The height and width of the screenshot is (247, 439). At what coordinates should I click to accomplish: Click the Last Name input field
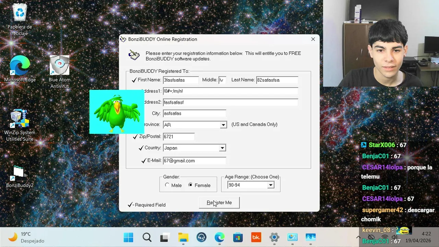point(277,80)
